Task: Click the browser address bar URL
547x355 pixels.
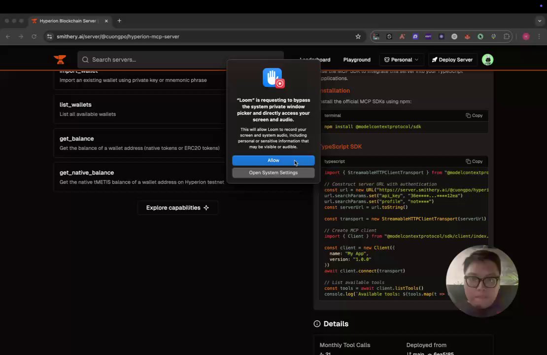Action: (x=118, y=36)
